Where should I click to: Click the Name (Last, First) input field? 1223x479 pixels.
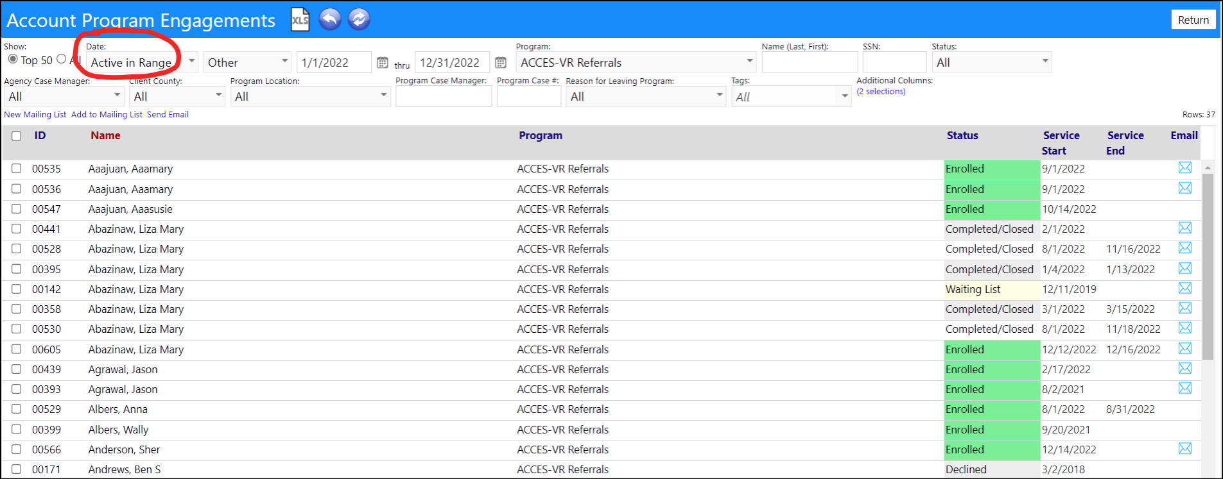[810, 62]
